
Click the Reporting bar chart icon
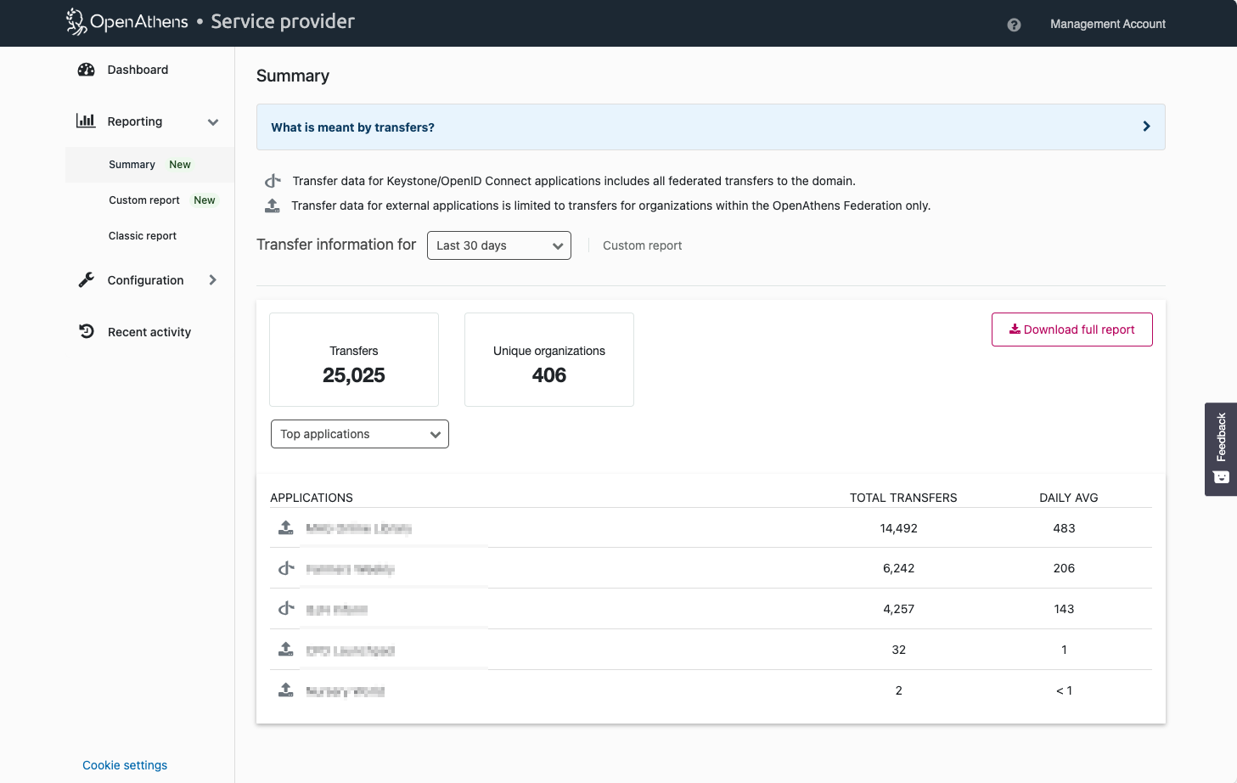(86, 121)
